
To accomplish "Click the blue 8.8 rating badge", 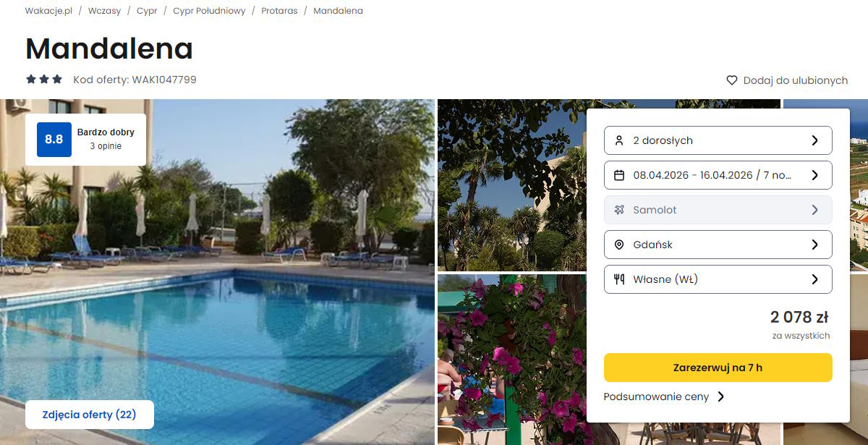I will 54,140.
